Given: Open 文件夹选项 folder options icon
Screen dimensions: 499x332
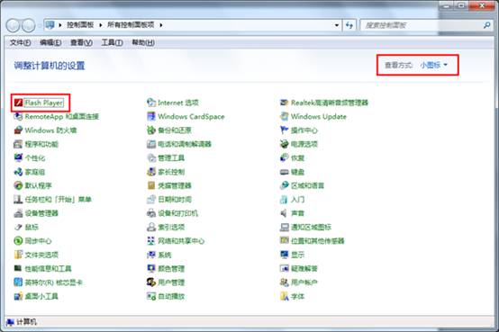Looking at the screenshot, I should click(18, 255).
